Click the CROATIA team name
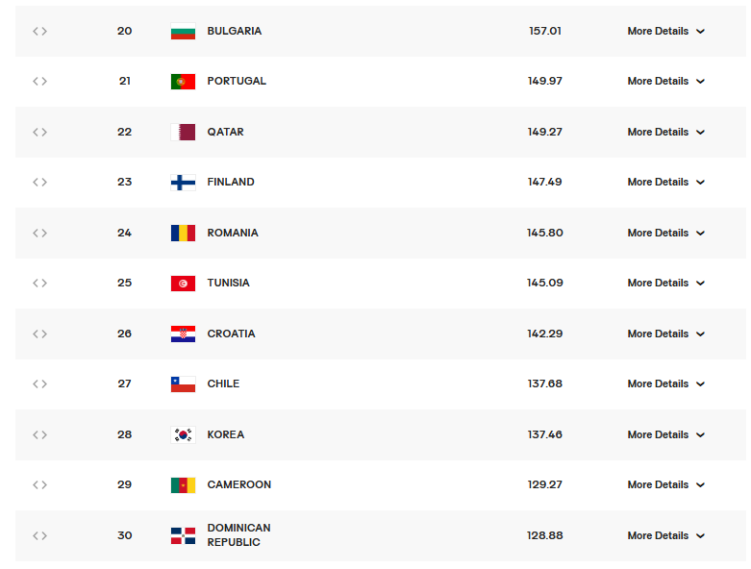The width and height of the screenshot is (751, 569). point(231,334)
